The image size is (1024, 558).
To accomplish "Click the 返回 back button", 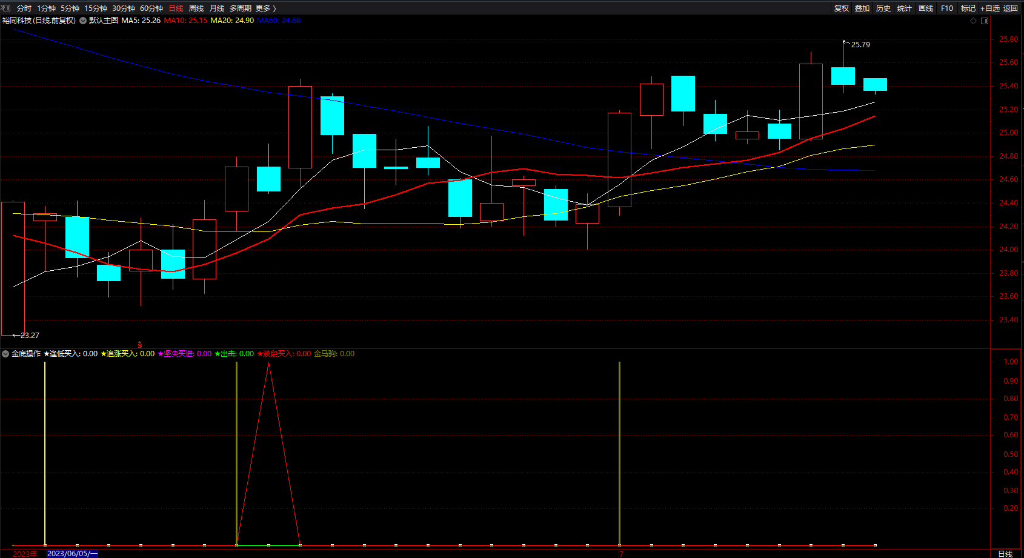I will coord(1011,8).
